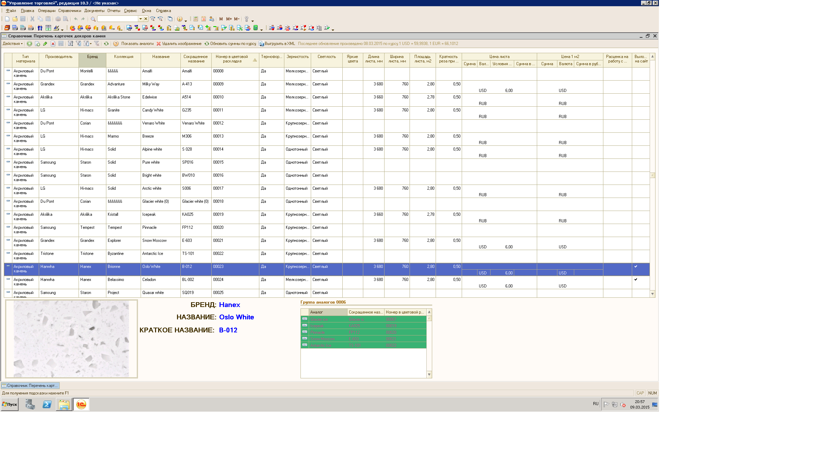Click the Add by copying icon
Image resolution: width=815 pixels, height=472 pixels.
(37, 44)
